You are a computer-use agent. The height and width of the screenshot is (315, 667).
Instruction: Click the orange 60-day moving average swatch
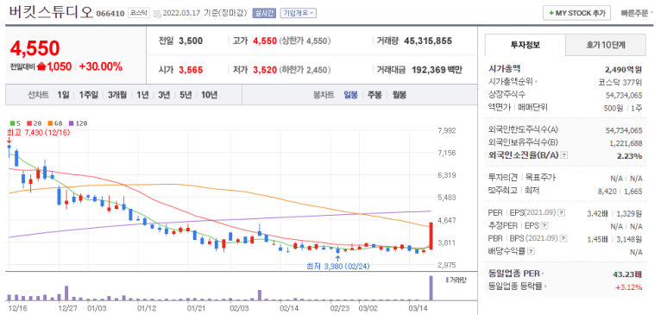pyautogui.click(x=51, y=123)
